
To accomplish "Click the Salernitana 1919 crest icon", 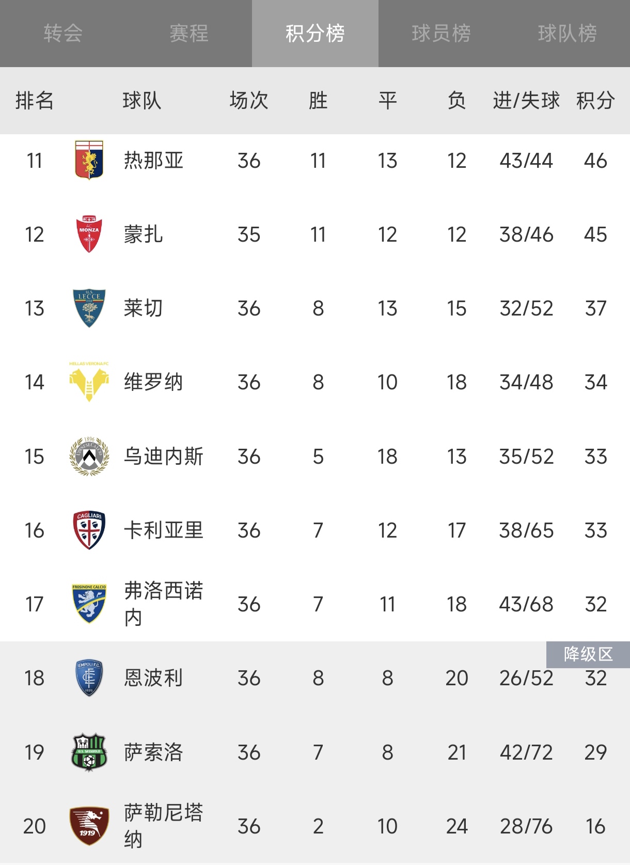I will click(x=89, y=826).
